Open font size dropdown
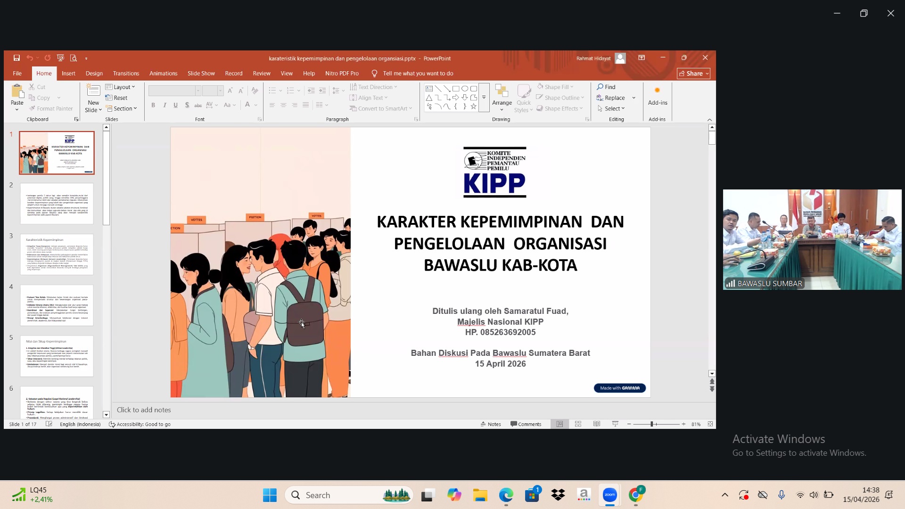Image resolution: width=905 pixels, height=509 pixels. tap(220, 90)
